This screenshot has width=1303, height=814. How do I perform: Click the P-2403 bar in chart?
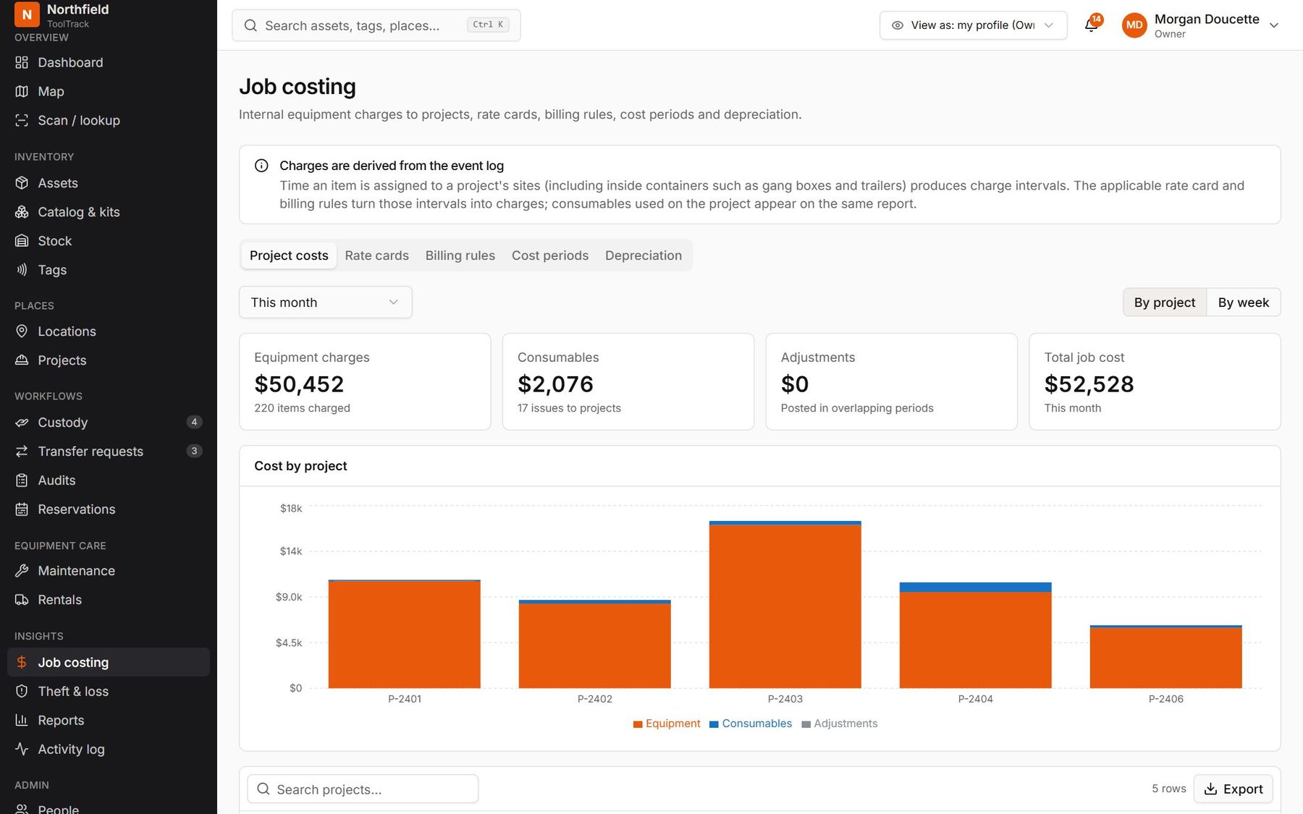(x=785, y=605)
